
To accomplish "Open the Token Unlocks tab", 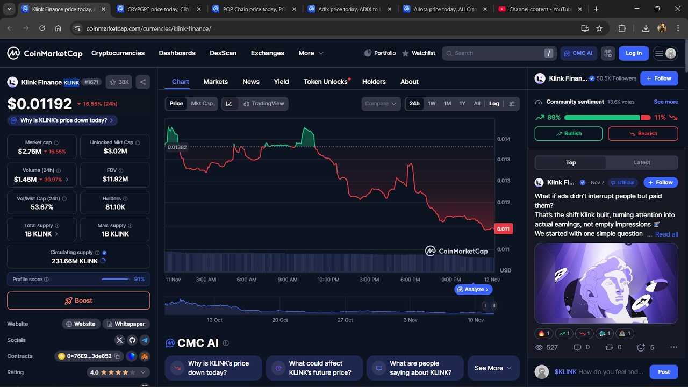I will (326, 82).
